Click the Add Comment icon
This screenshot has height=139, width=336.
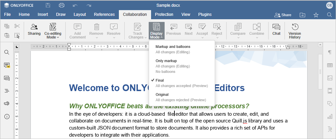pyautogui.click(x=78, y=27)
